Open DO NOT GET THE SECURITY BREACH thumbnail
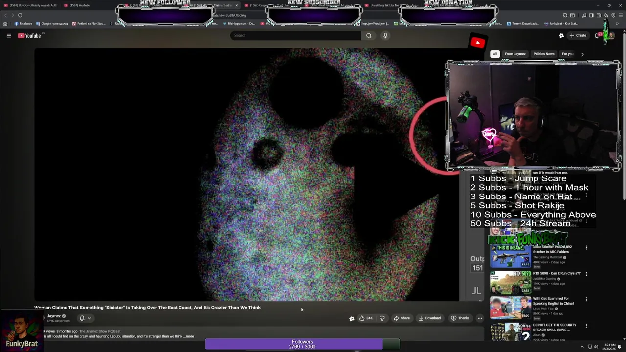 point(511,332)
